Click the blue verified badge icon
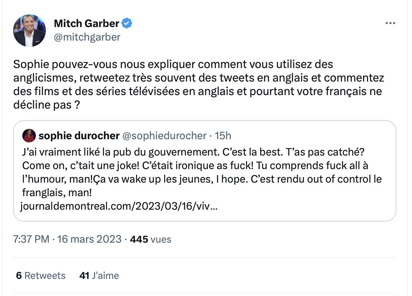 pyautogui.click(x=127, y=23)
